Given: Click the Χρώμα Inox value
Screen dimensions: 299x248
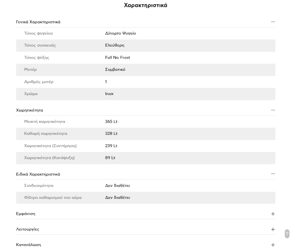Looking at the screenshot, I should click(109, 94).
